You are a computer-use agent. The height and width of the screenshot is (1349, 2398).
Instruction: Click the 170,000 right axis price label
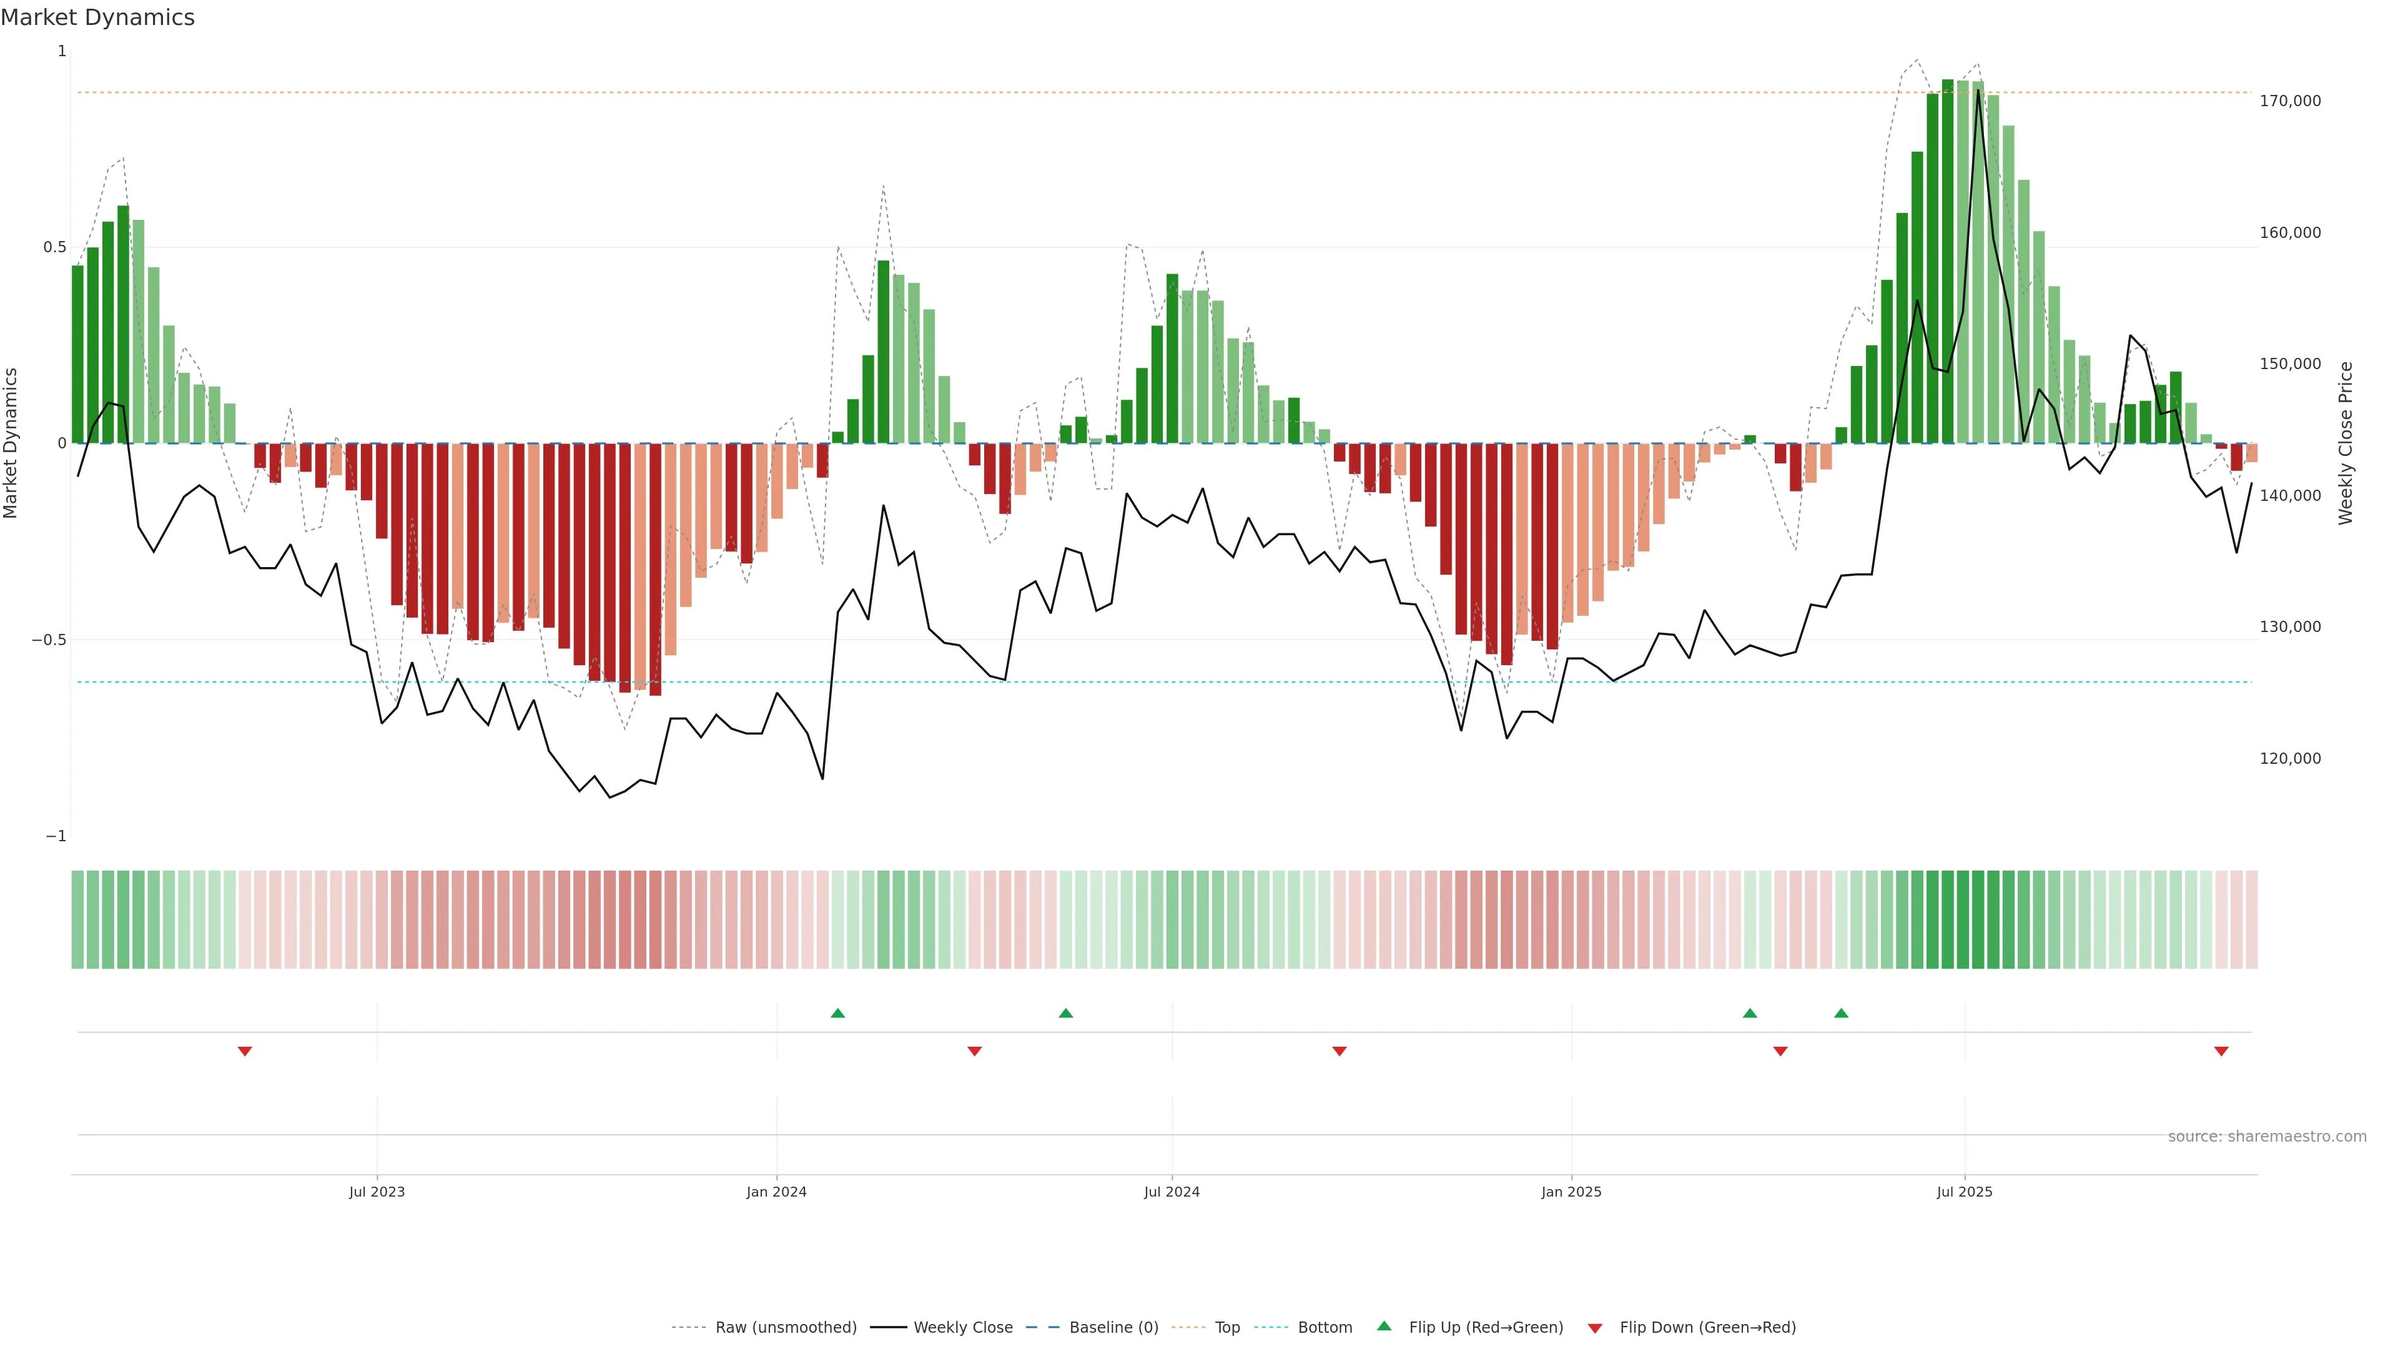tap(2290, 101)
